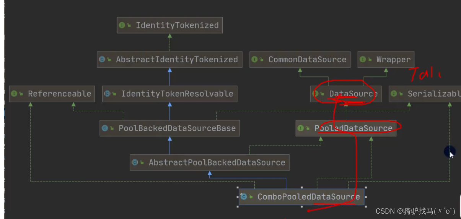Screen dimensions: 461x219
Task: Click the Serializable interface node
Action: tap(425, 94)
